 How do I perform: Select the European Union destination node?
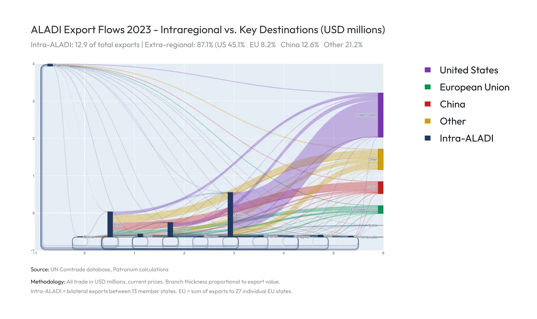point(380,209)
